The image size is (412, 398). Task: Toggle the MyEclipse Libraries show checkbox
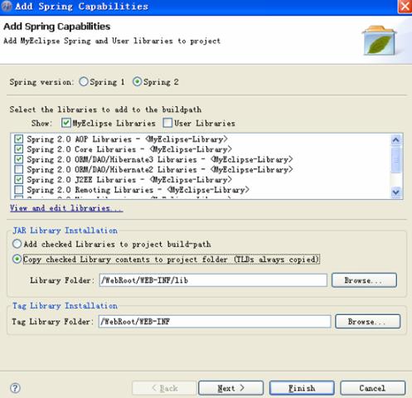[x=66, y=123]
